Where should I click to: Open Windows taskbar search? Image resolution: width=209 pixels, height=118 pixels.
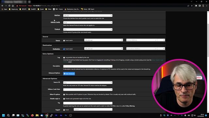pos(8,115)
